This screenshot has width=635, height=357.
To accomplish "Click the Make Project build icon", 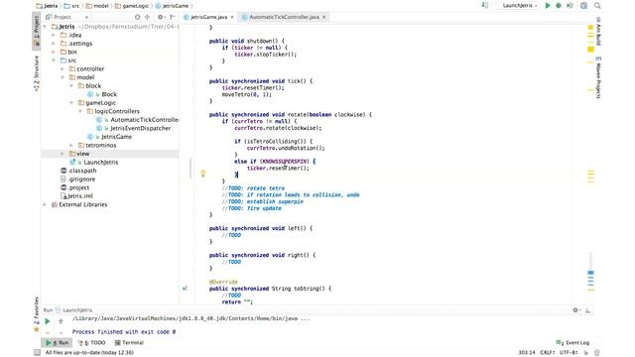I will pos(485,6).
